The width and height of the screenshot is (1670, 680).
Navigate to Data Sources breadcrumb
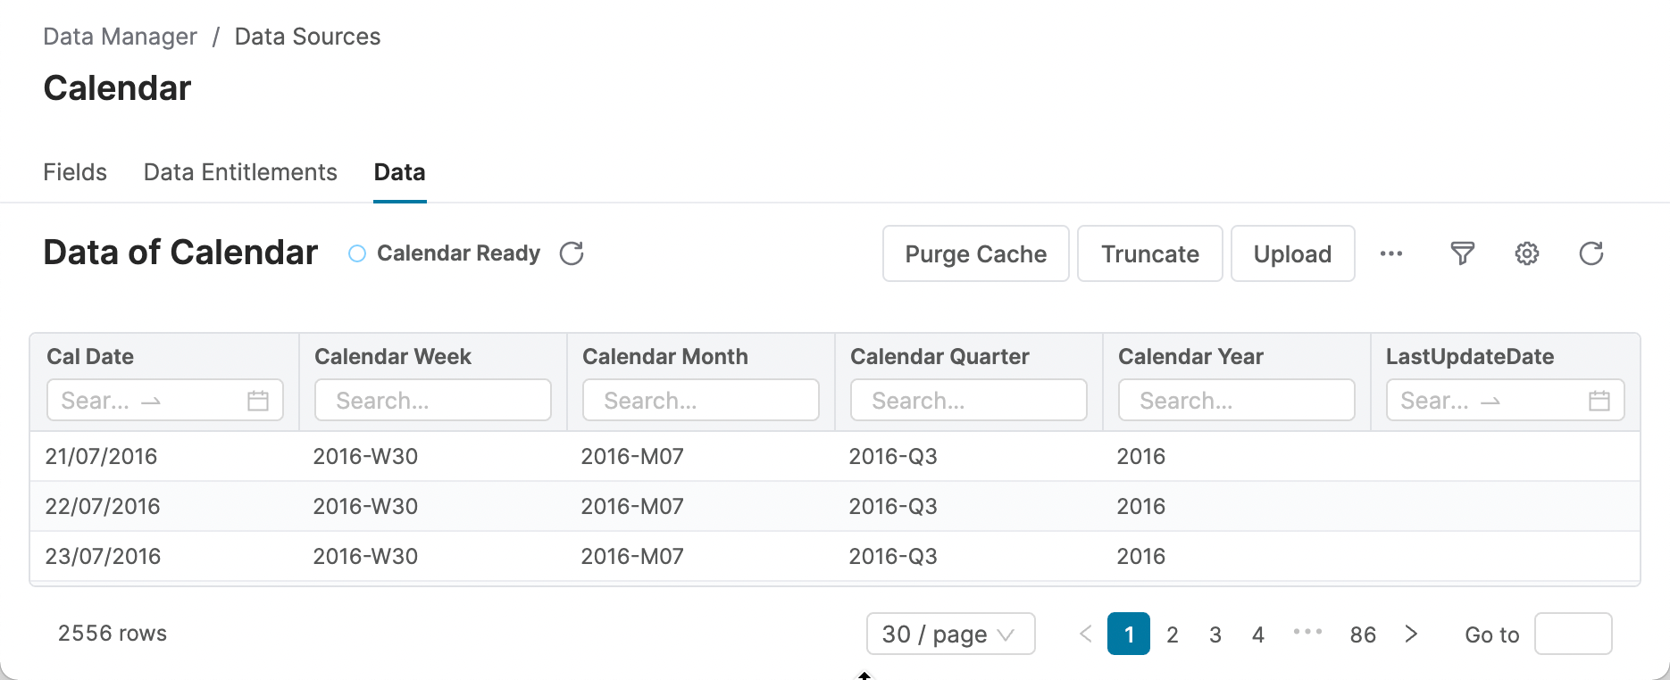[x=307, y=37]
